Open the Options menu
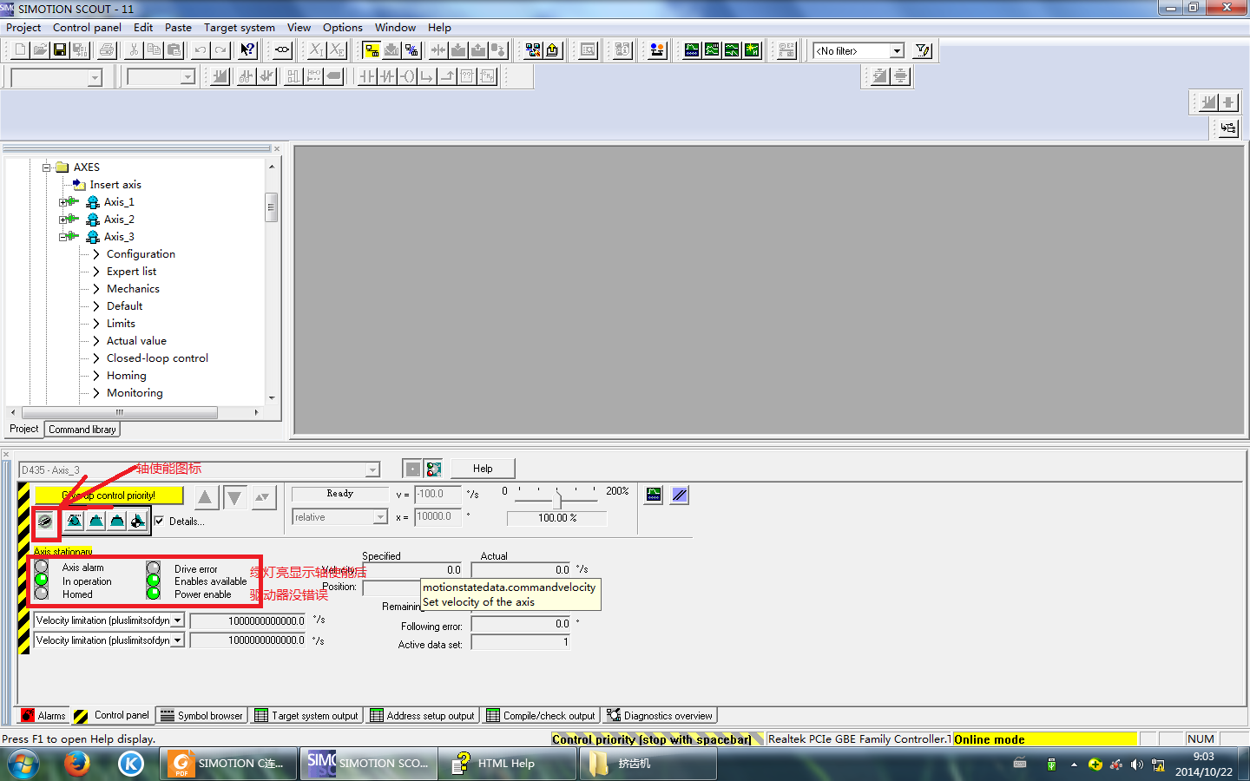 click(343, 28)
